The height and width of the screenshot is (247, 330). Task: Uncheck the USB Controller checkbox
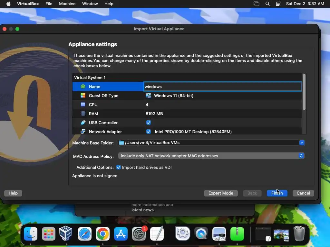149,123
